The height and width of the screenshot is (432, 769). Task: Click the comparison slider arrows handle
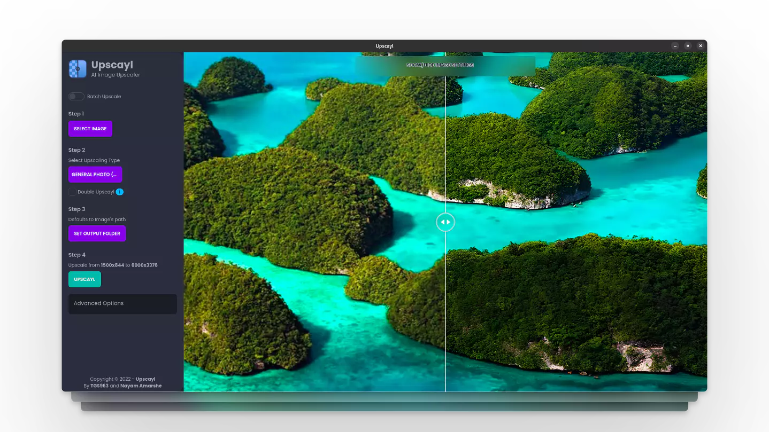click(x=445, y=222)
